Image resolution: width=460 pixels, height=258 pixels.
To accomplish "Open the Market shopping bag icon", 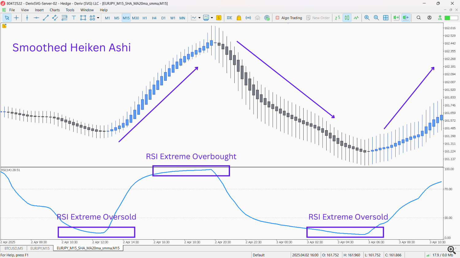I will pyautogui.click(x=239, y=18).
